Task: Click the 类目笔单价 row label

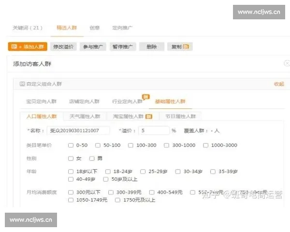Action: pos(39,145)
